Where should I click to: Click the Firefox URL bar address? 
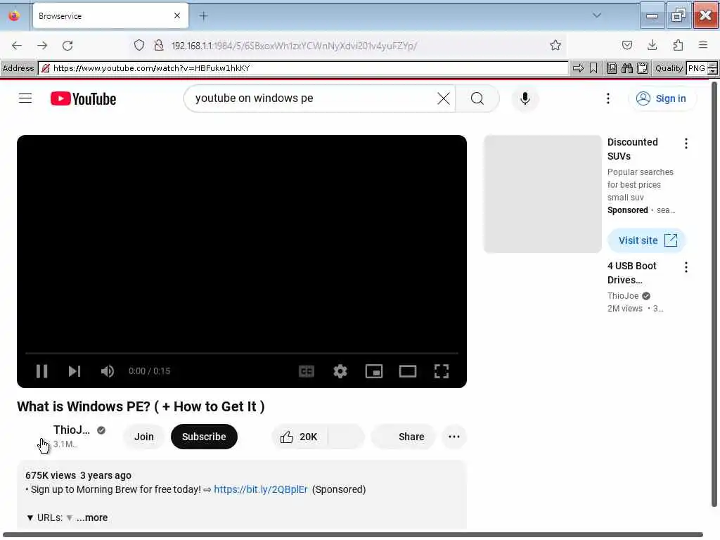[294, 46]
